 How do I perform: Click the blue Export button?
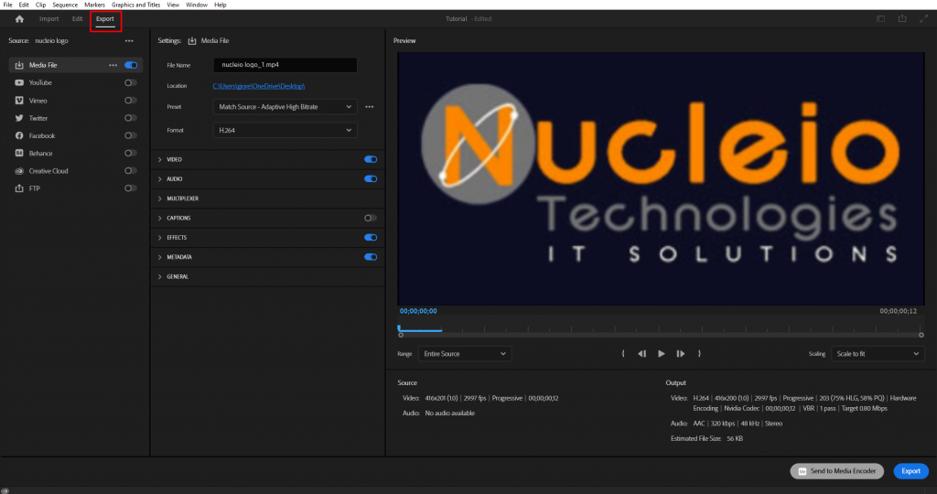[x=910, y=471]
